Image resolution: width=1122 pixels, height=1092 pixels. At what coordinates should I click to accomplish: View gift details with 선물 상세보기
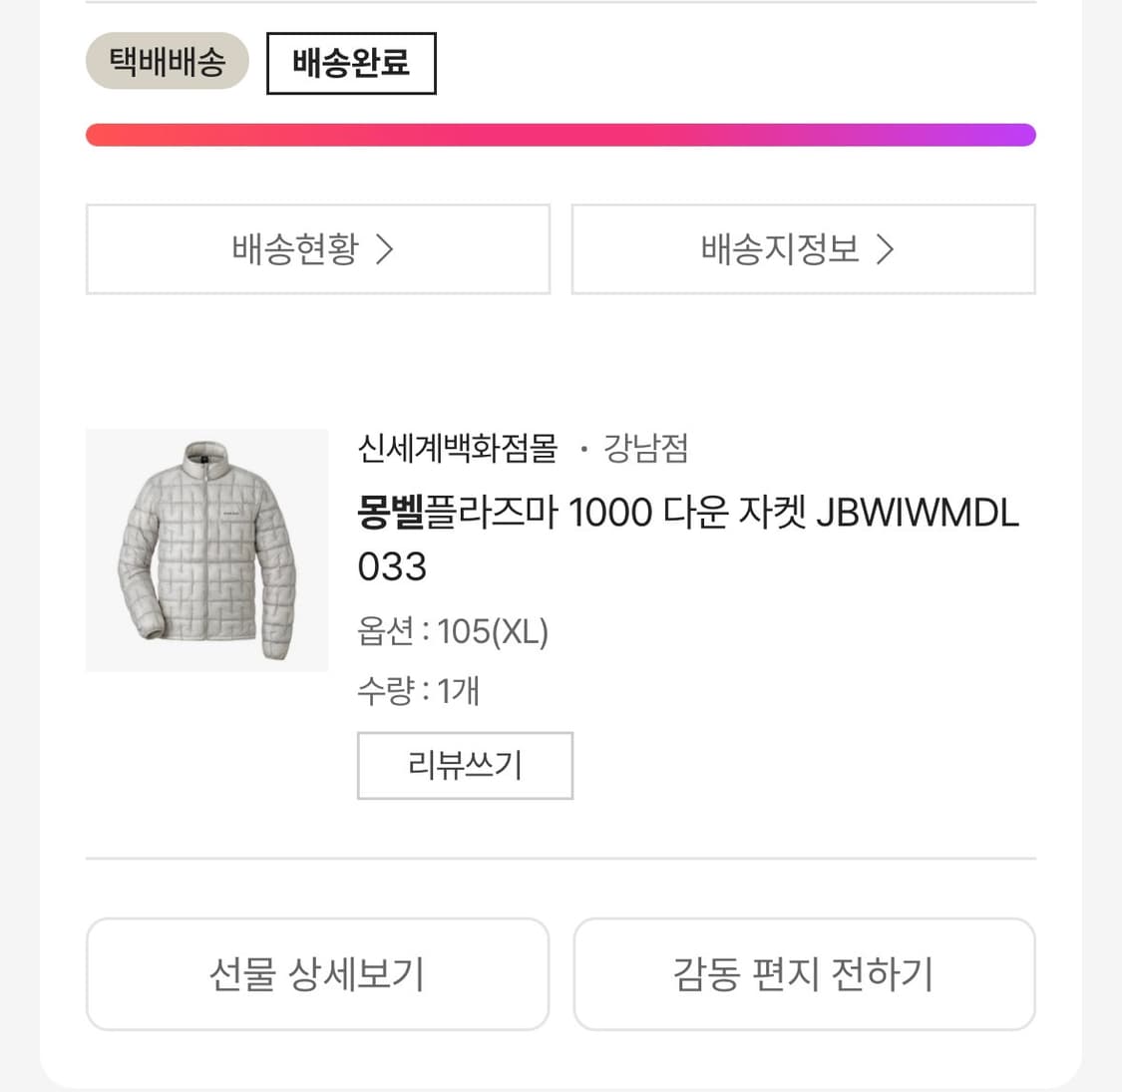click(x=317, y=974)
